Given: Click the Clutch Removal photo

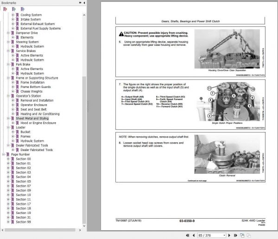Looking at the screenshot, I should (227, 154).
